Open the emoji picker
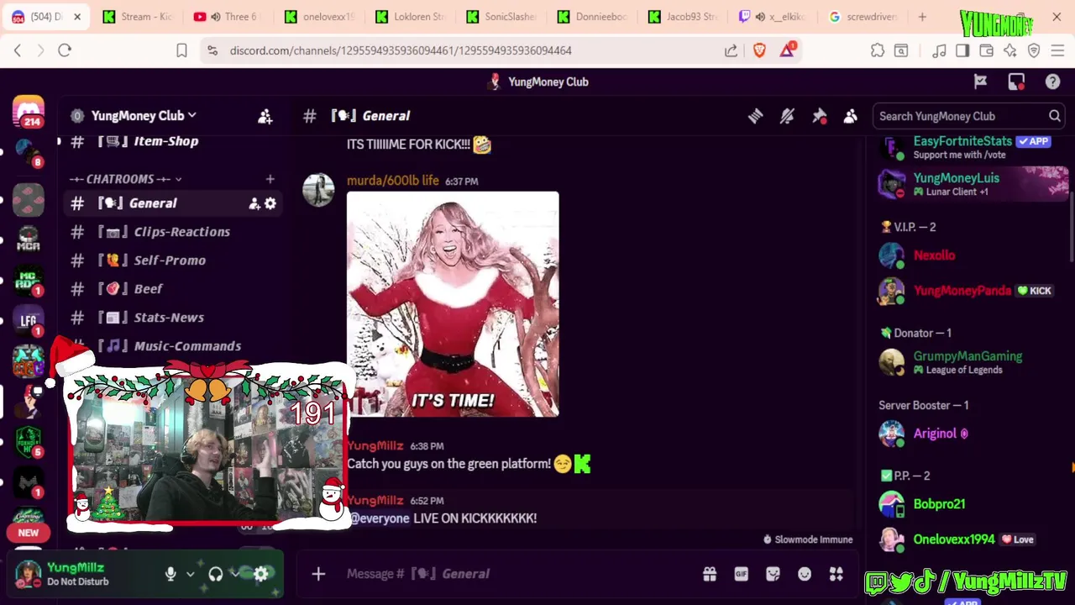 [805, 574]
